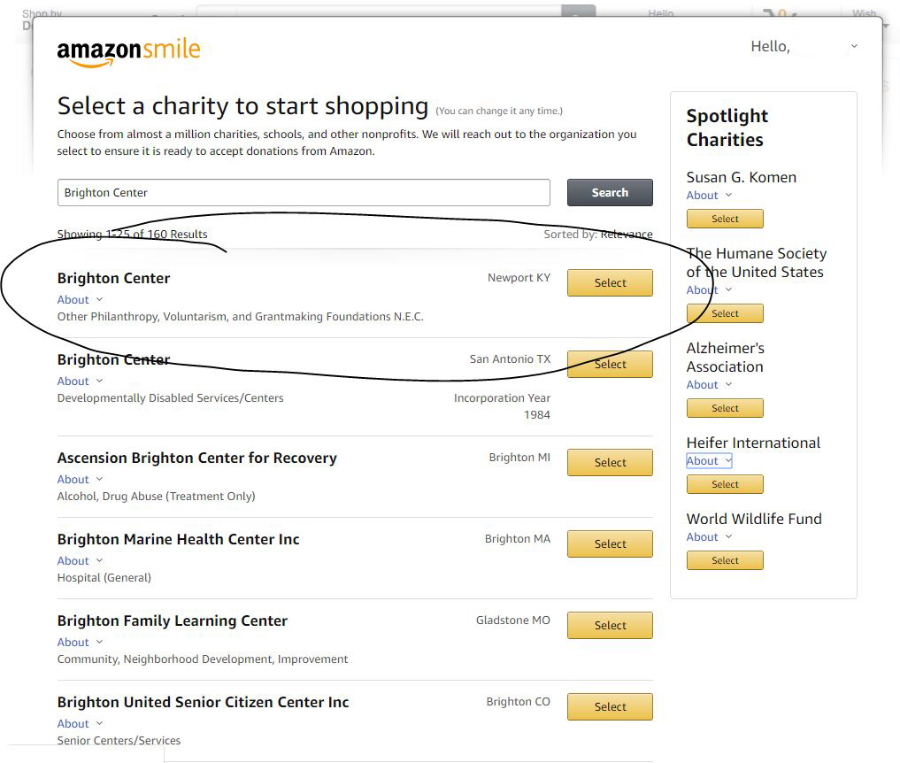900x763 pixels.
Task: Select Brighton Marine Health Center Inc
Action: point(610,544)
